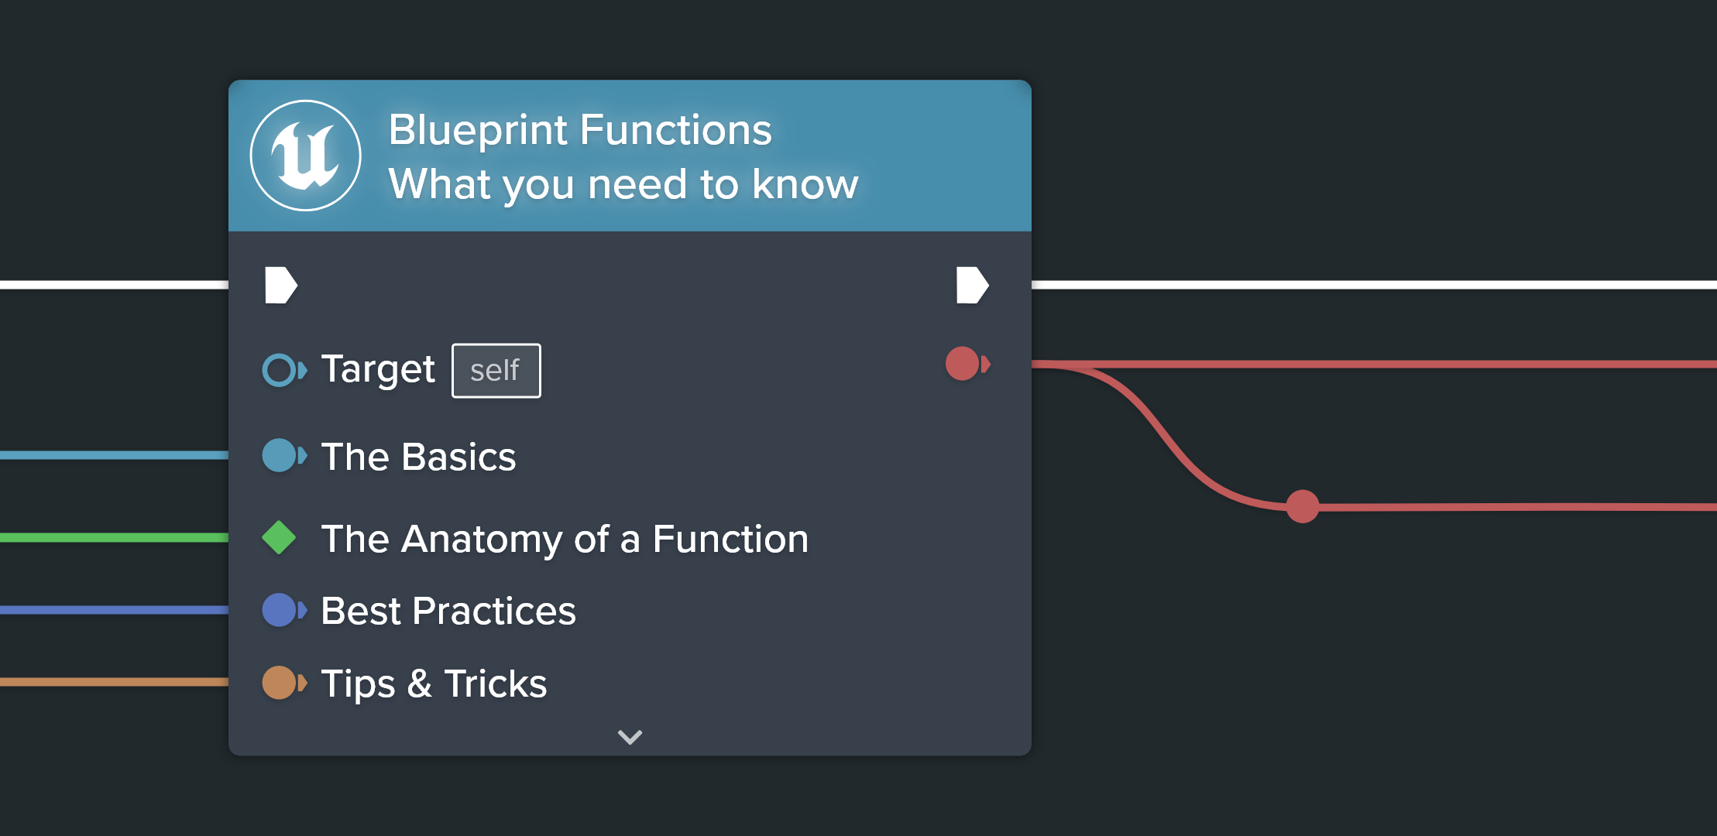The image size is (1717, 836).
Task: Expand the node's advanced pins chevron
Action: 630,737
